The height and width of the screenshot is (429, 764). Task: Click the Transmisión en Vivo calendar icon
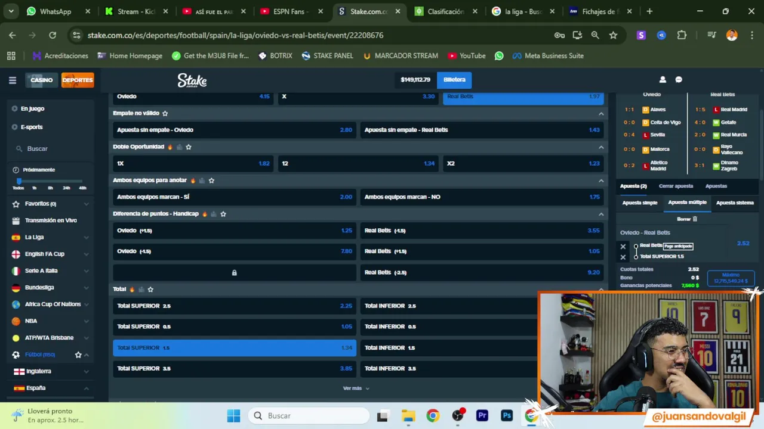pyautogui.click(x=16, y=220)
